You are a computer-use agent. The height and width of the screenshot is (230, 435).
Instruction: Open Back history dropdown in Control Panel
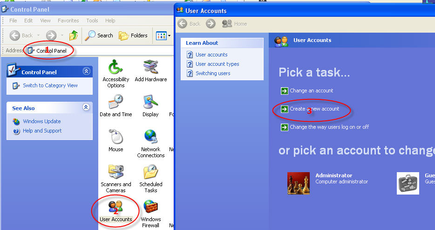point(38,35)
